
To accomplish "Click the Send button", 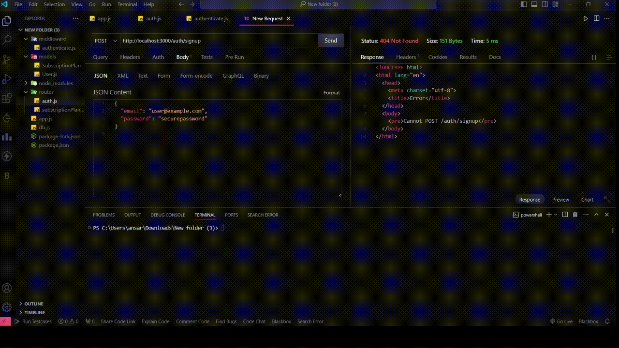I will pyautogui.click(x=331, y=41).
